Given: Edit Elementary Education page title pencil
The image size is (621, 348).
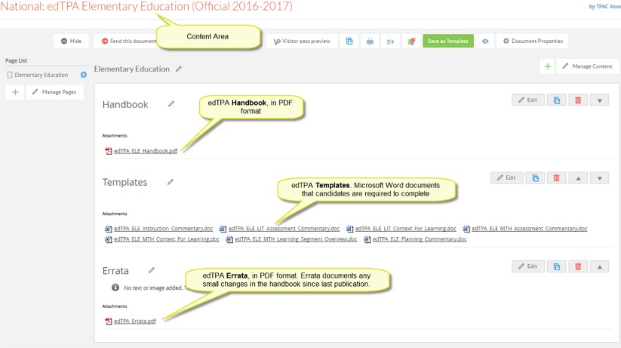Looking at the screenshot, I should pyautogui.click(x=179, y=69).
